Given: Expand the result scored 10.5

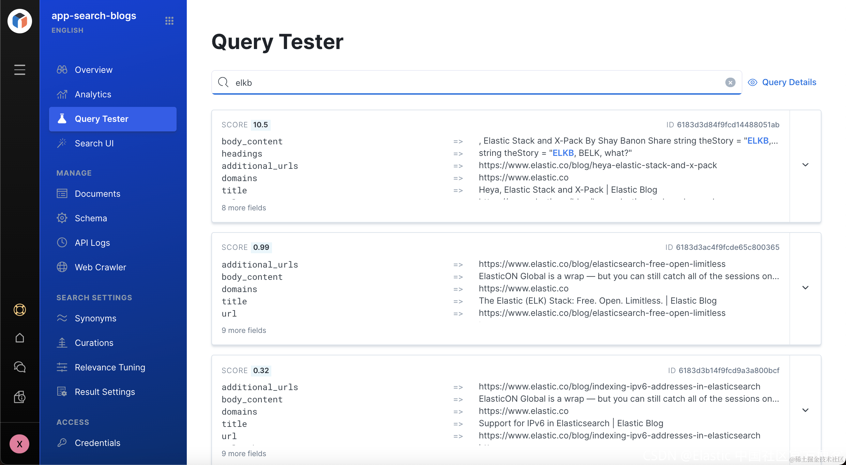Looking at the screenshot, I should pos(805,165).
